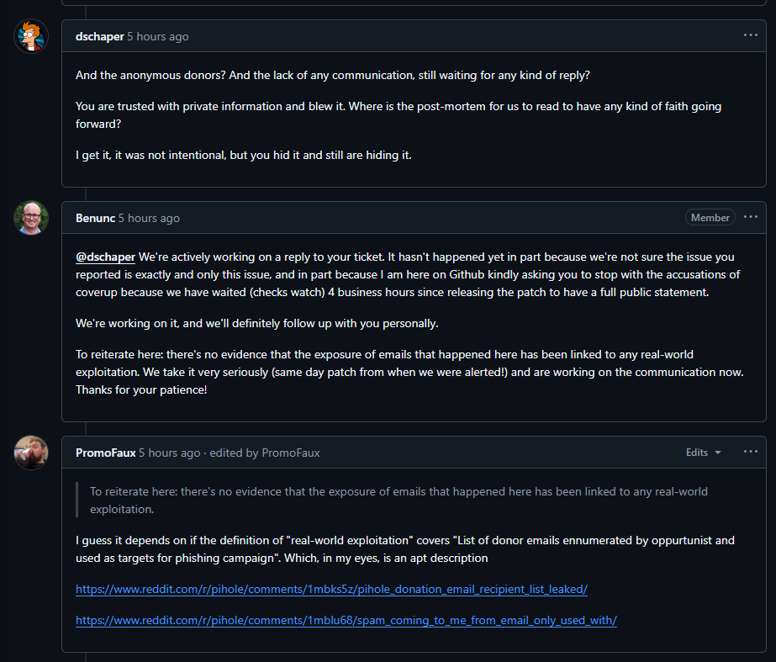
Task: Open the PromoFaux author username link
Action: tap(105, 453)
